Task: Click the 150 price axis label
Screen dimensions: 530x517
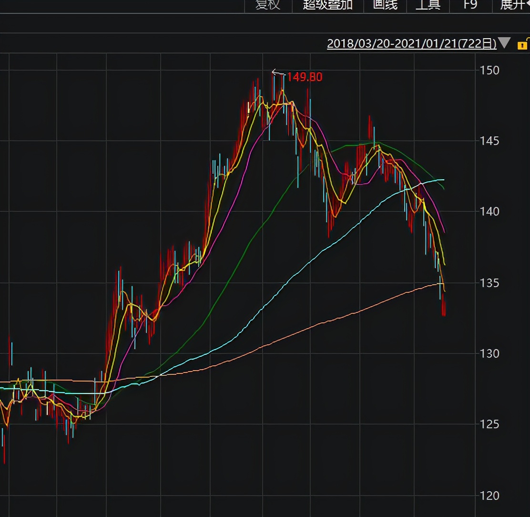Action: coord(490,71)
